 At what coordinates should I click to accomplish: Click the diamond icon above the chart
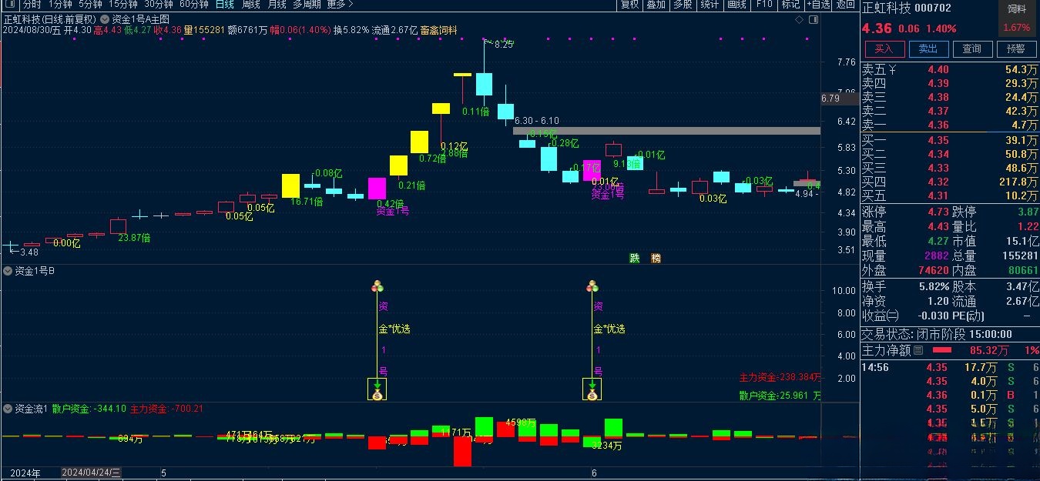[800, 19]
